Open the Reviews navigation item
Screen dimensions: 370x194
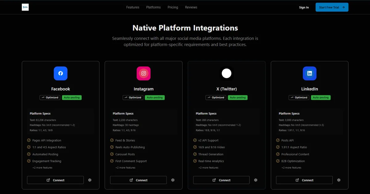[x=191, y=7]
